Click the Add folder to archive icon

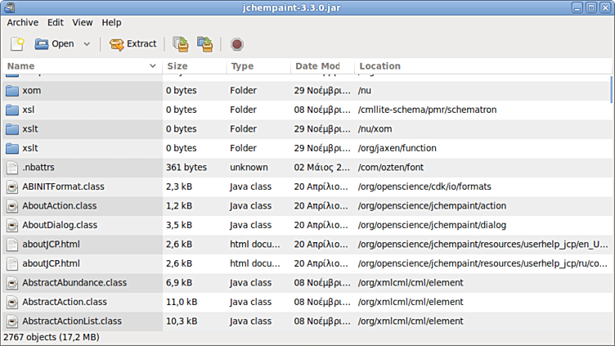coord(204,44)
